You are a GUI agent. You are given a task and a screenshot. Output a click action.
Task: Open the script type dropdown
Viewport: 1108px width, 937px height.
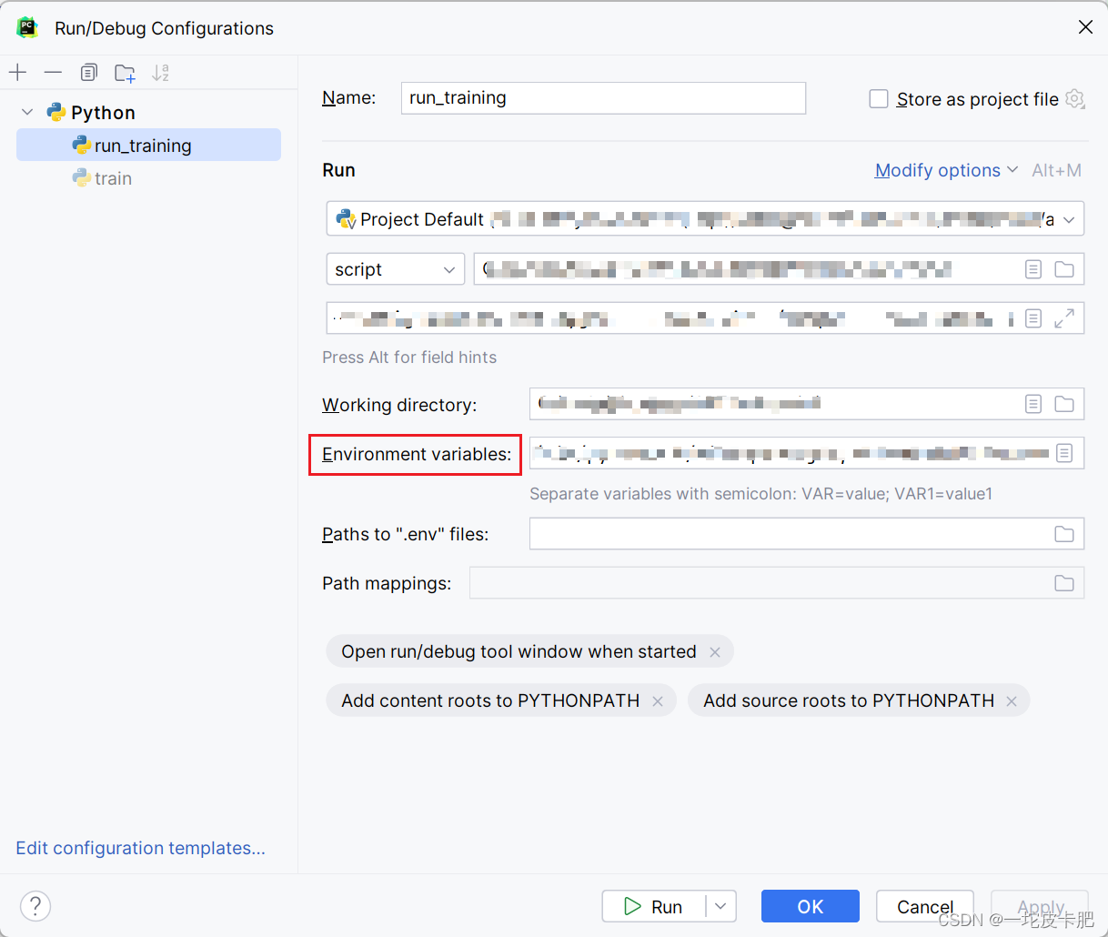click(x=395, y=269)
